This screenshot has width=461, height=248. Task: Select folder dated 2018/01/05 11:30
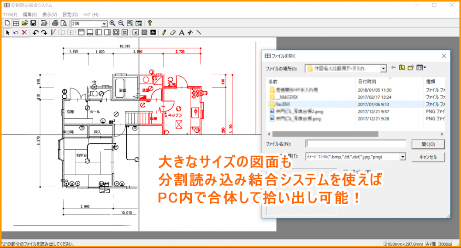point(356,90)
